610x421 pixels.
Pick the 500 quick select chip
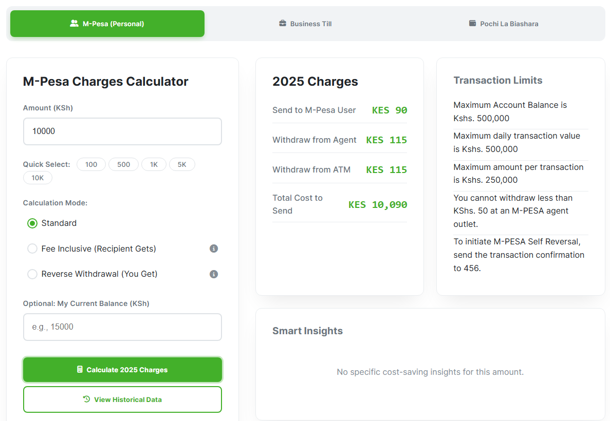(x=124, y=164)
